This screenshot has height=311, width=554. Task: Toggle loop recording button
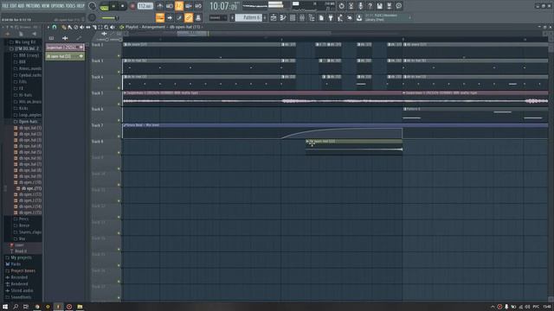[198, 6]
